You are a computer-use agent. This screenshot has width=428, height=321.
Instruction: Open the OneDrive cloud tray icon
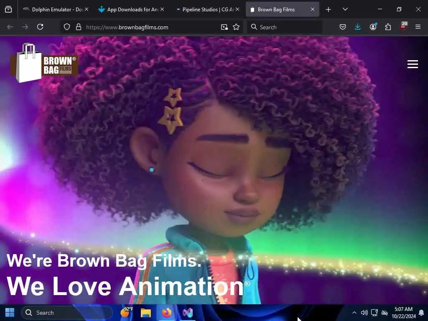[x=385, y=313]
